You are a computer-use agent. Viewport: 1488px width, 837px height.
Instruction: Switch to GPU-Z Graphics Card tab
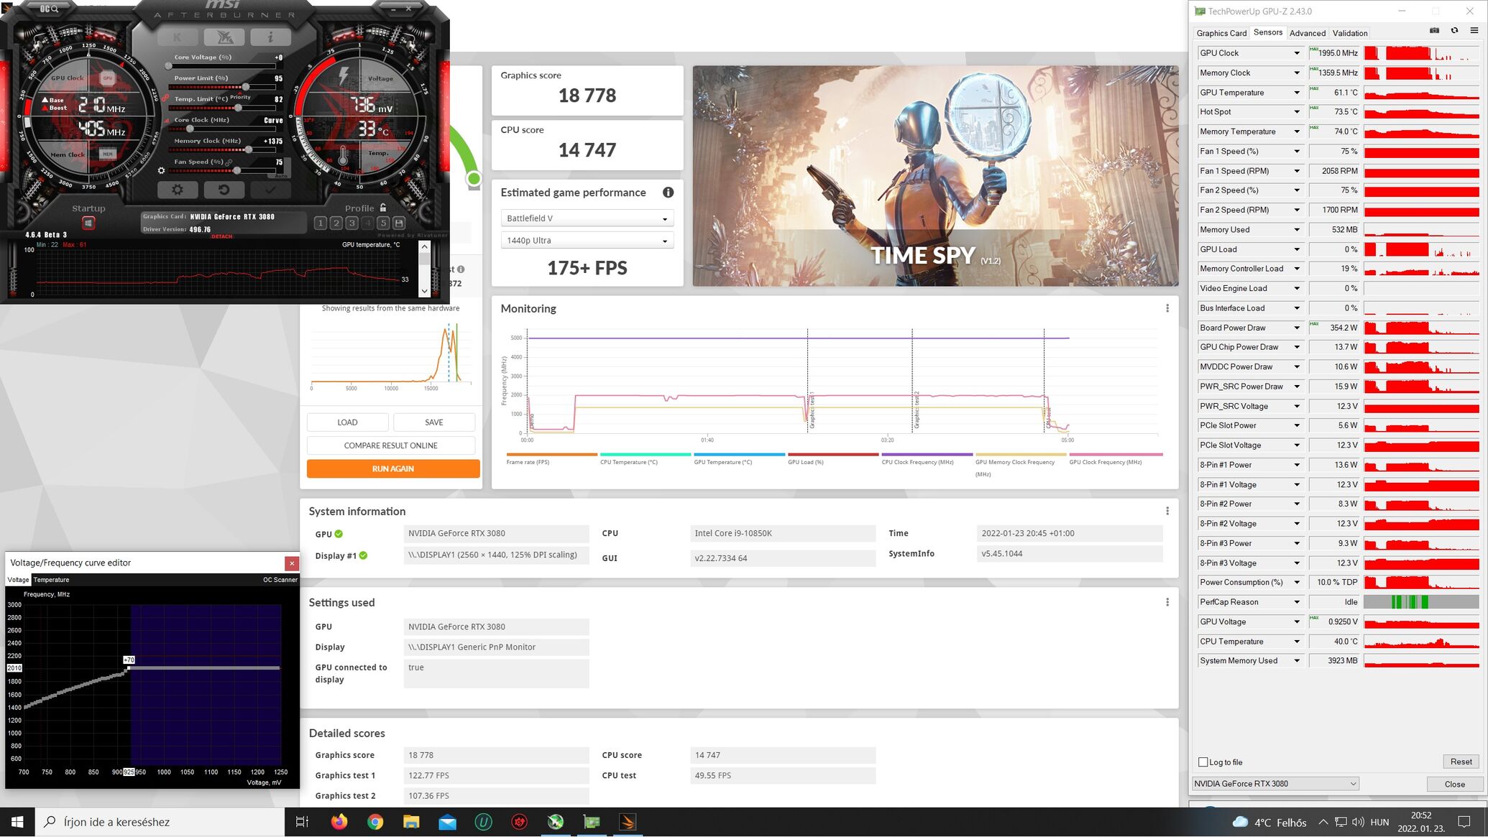click(x=1221, y=33)
